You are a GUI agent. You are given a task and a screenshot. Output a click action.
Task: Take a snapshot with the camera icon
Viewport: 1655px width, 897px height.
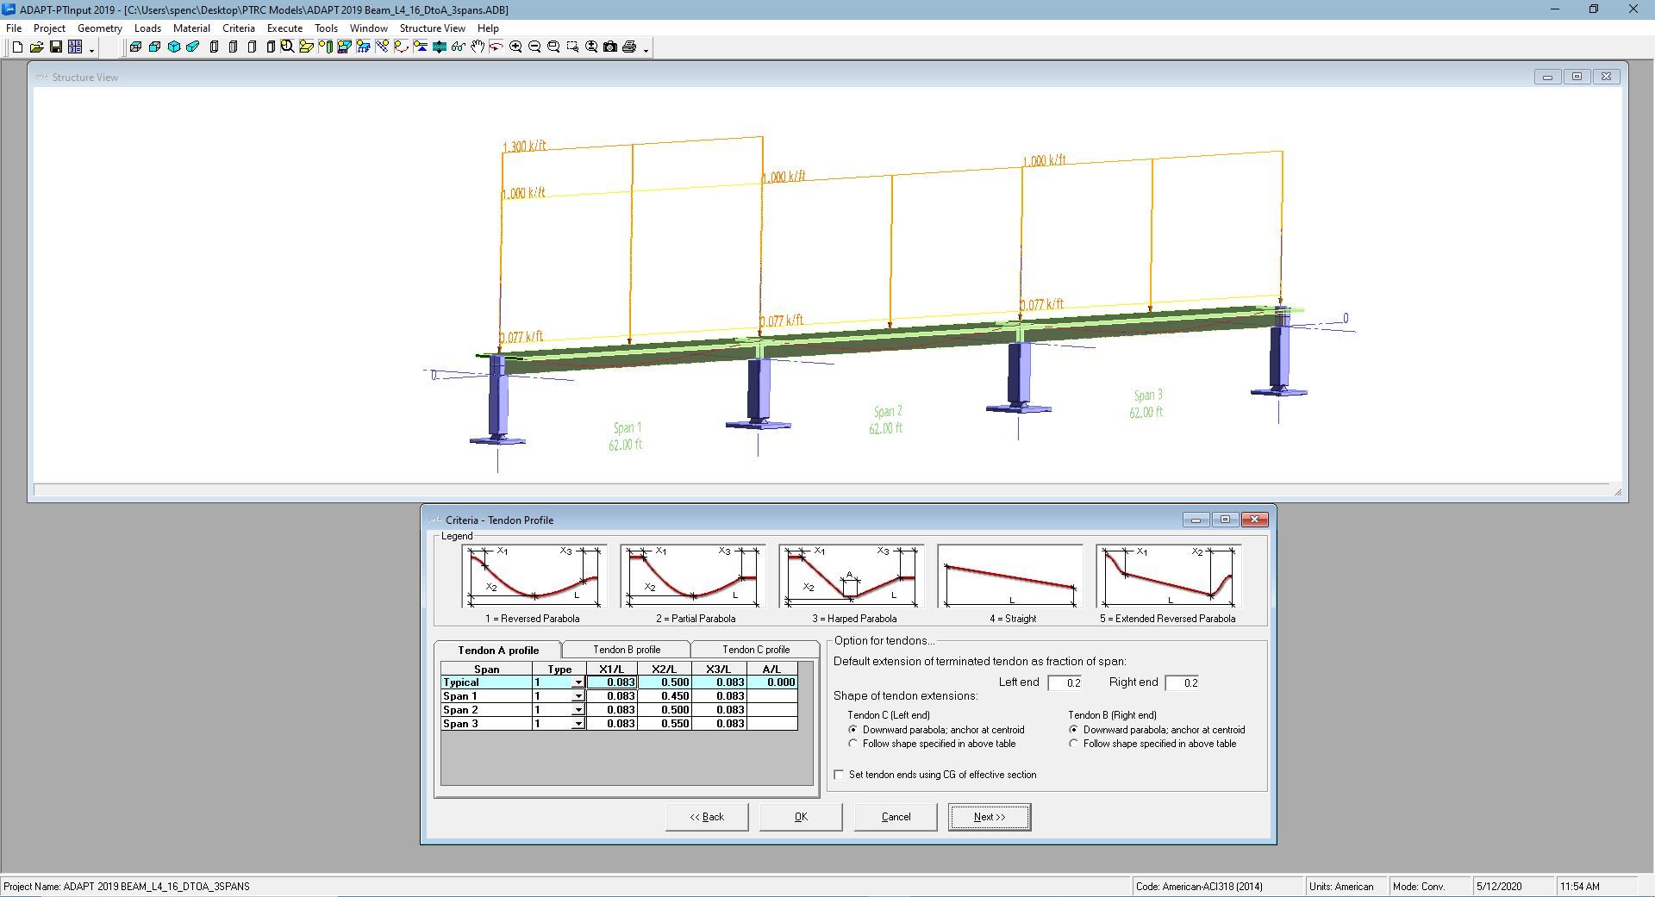pyautogui.click(x=610, y=47)
